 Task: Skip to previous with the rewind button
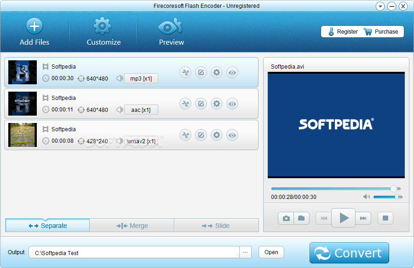[x=324, y=218]
